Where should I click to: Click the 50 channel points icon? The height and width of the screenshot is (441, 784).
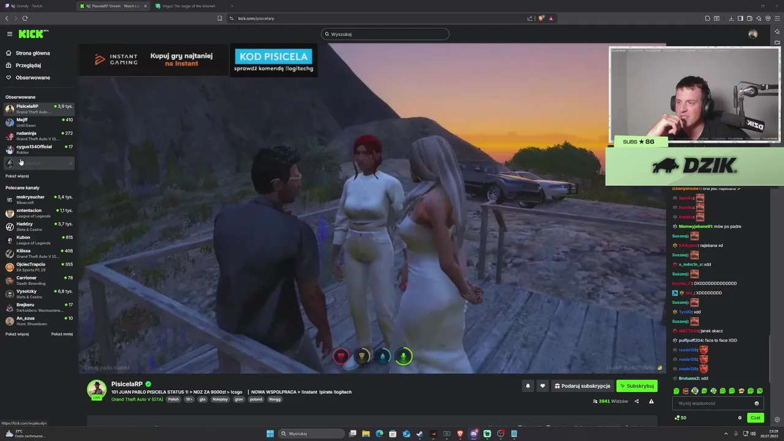point(680,418)
